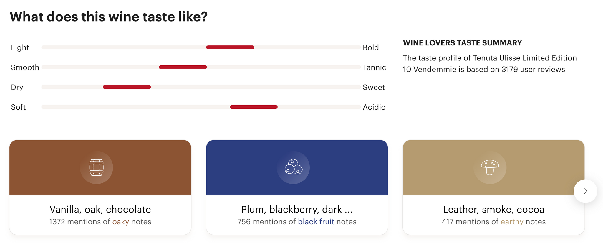Click the Dry to Sweet red indicator
The width and height of the screenshot is (603, 247).
pos(127,87)
